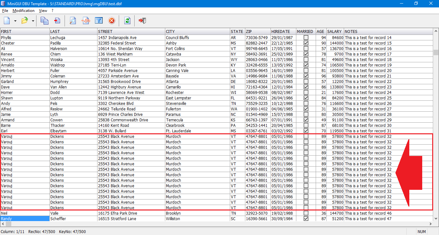
Task: Toggle the MARRIED checkbox for Phyllis Lechuga
Action: pos(306,38)
